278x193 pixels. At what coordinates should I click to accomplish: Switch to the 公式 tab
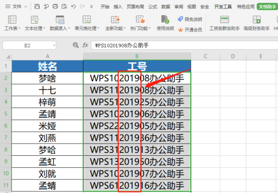point(153,7)
